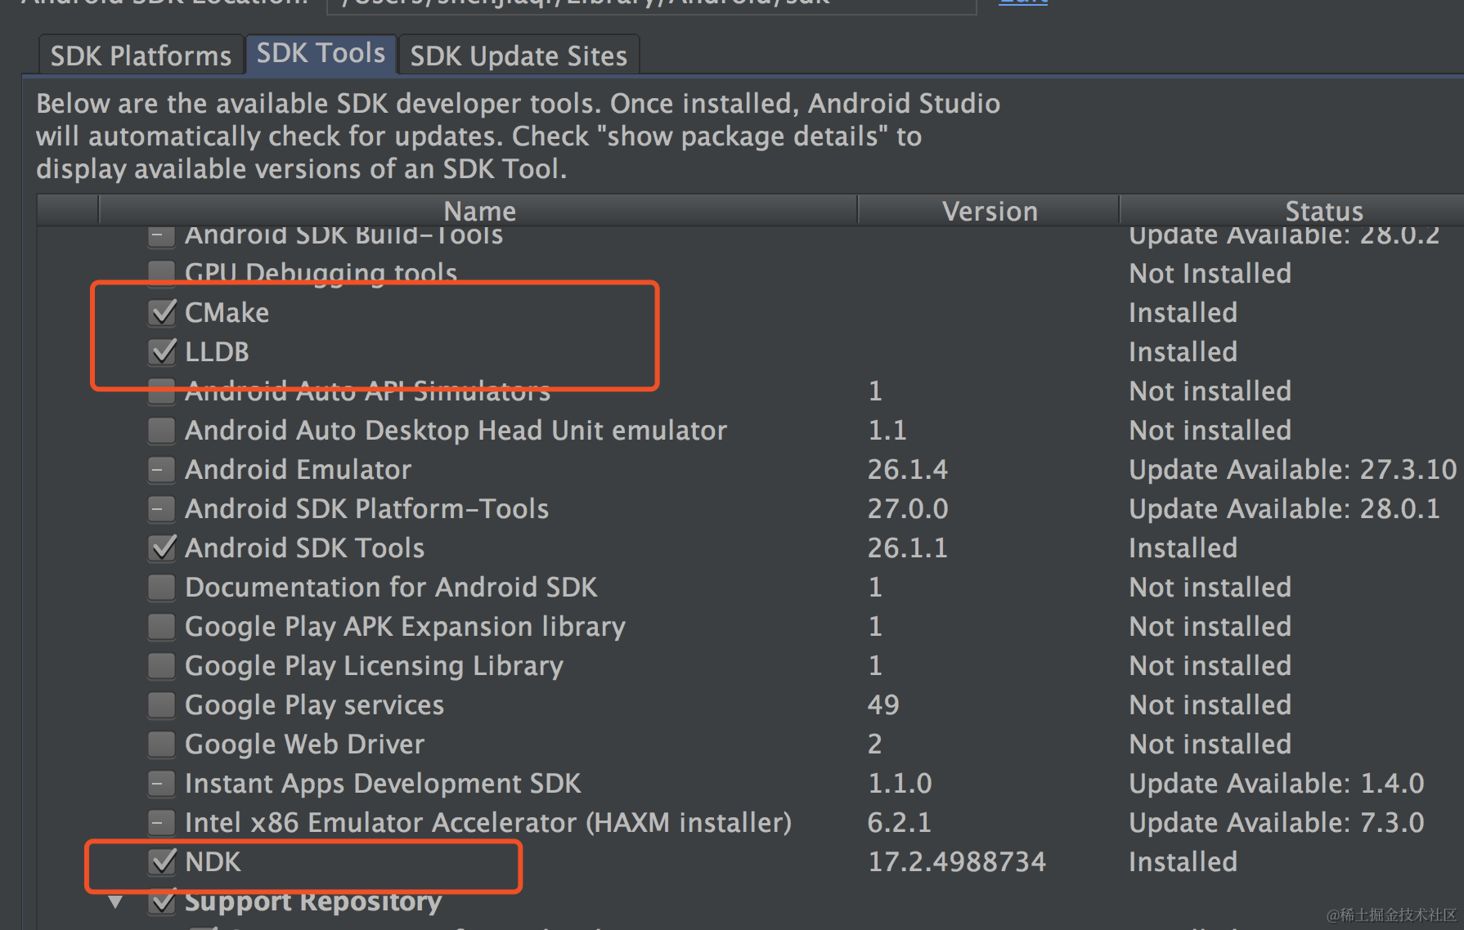1464x930 pixels.
Task: Toggle Instant Apps Development SDK checkbox
Action: click(x=162, y=783)
